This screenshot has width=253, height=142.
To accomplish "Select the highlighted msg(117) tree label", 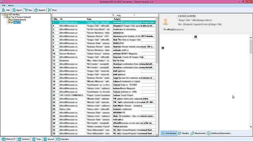I will click(17, 22).
